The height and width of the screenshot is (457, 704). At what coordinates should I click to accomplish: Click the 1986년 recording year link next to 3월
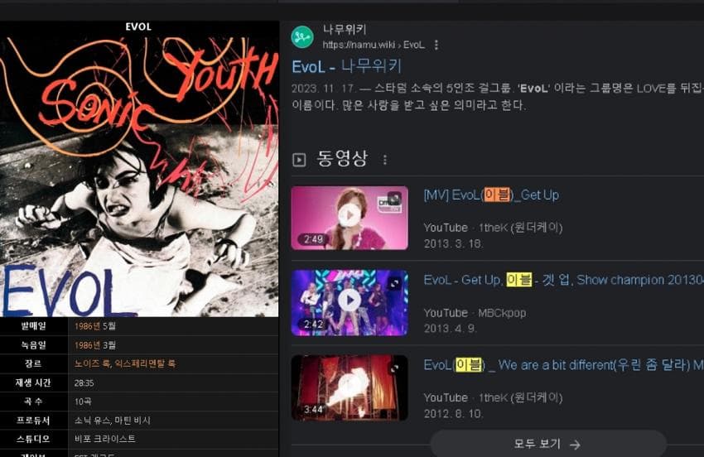87,345
